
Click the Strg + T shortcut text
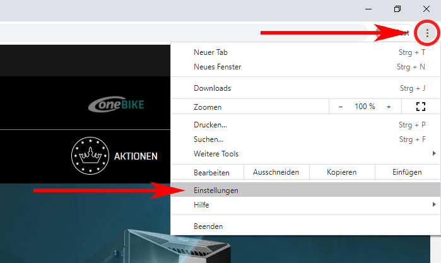412,52
